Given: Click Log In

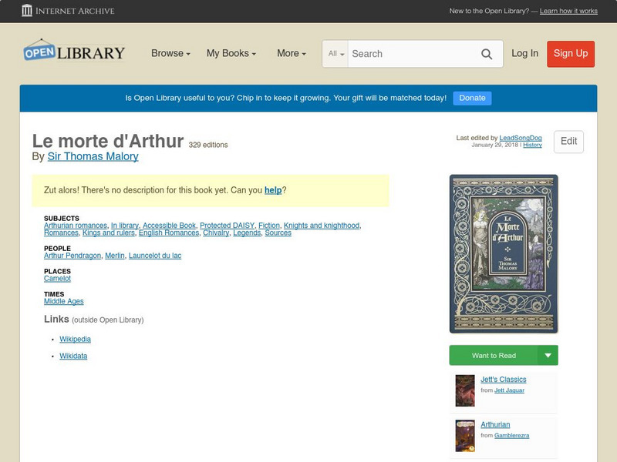Looking at the screenshot, I should [x=524, y=54].
